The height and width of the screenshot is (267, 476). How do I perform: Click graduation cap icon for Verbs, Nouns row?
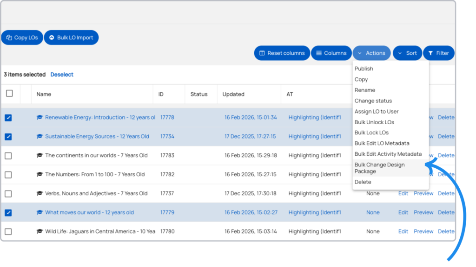[x=40, y=194]
